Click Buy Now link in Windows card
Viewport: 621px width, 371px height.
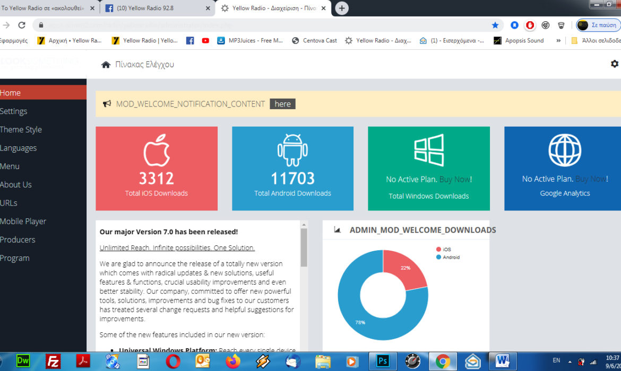click(455, 180)
